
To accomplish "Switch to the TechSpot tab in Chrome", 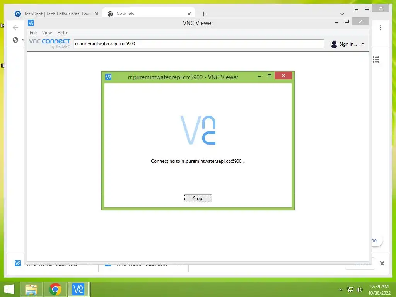I will (57, 14).
